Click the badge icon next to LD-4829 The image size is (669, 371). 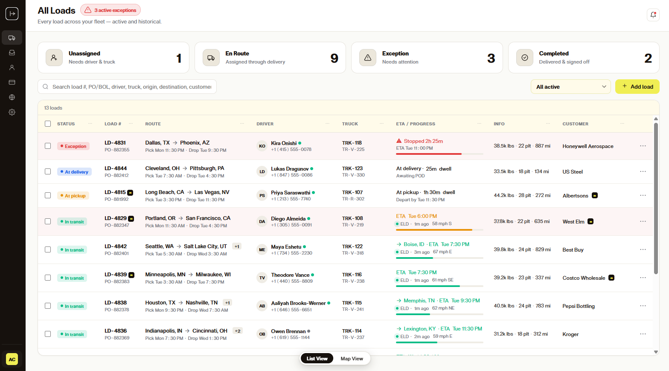click(x=131, y=219)
